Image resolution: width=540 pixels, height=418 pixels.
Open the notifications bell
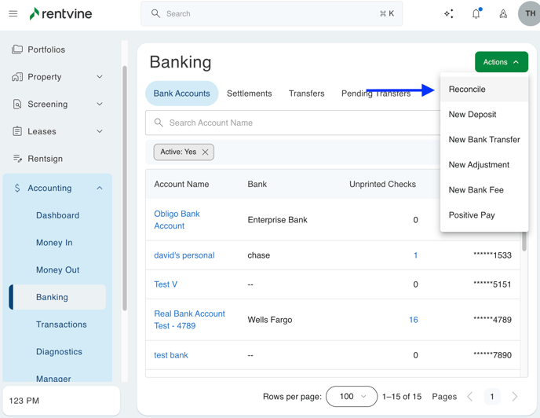pos(476,13)
